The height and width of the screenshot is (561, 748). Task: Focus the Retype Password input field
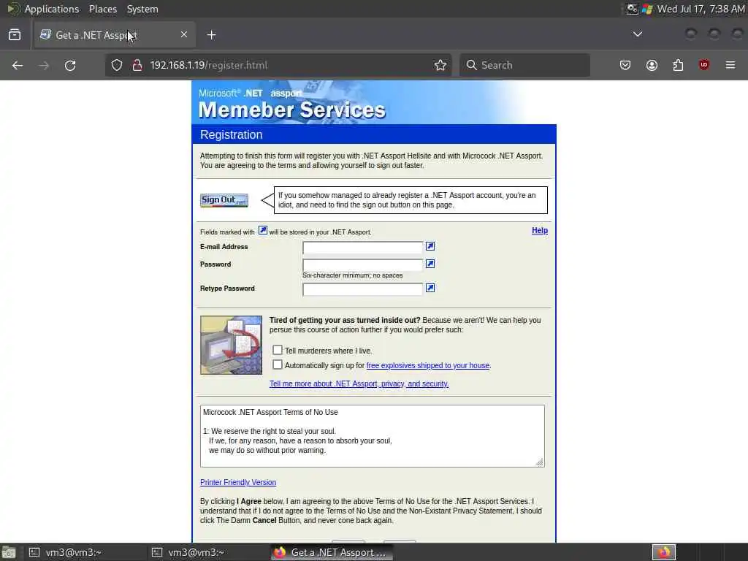(362, 289)
